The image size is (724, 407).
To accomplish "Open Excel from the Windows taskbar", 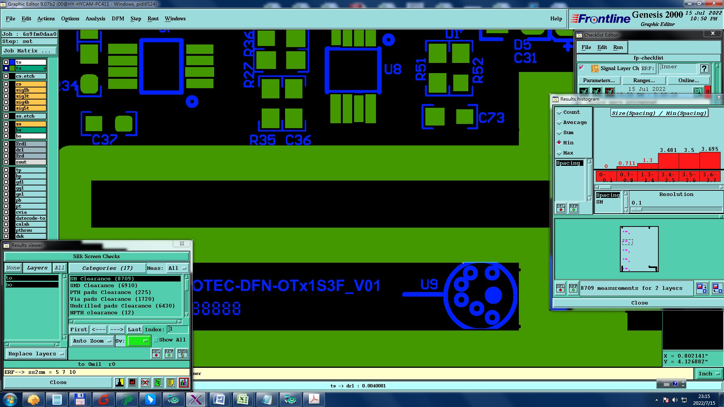I will click(242, 399).
